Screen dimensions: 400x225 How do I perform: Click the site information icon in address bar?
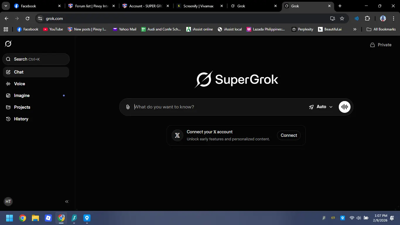pos(40,18)
